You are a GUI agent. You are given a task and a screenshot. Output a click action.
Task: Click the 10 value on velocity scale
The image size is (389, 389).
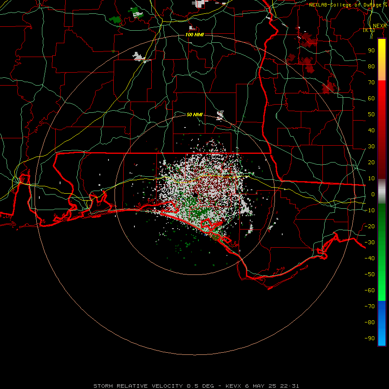tap(371, 179)
